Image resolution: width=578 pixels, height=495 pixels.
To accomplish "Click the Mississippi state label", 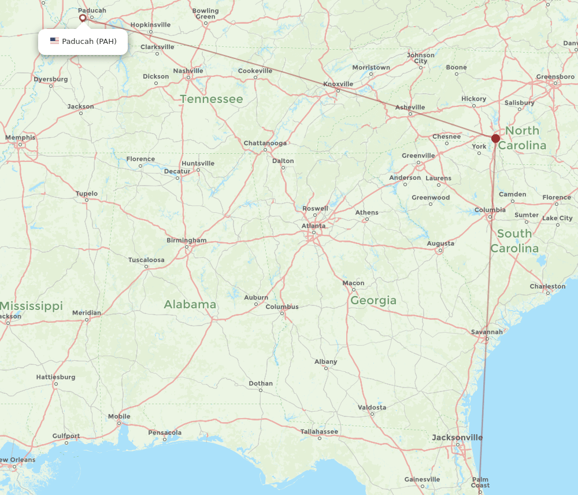I will [x=31, y=306].
